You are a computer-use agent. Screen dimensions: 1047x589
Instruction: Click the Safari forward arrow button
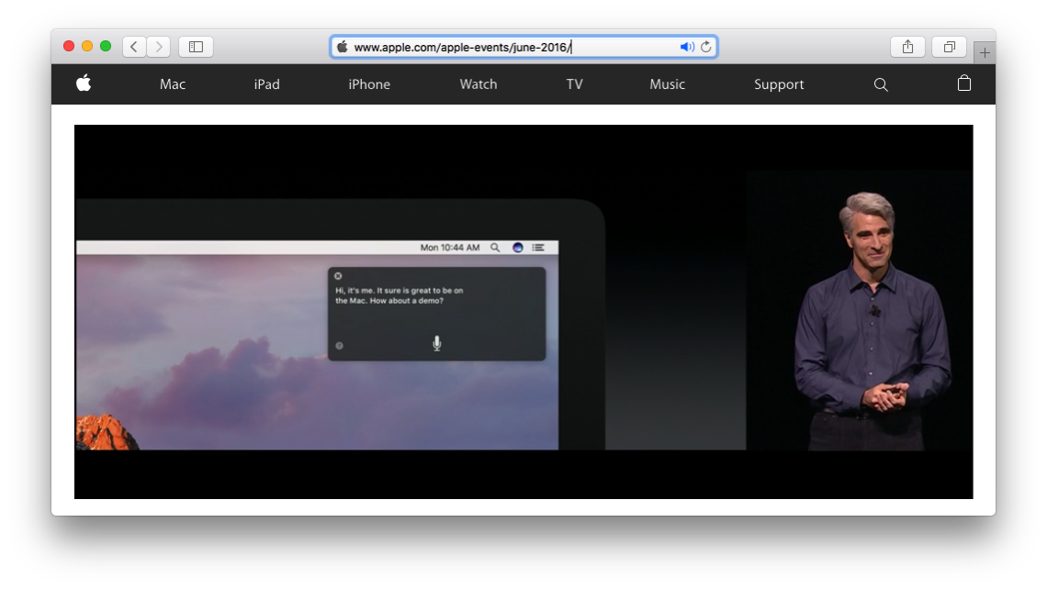(159, 47)
